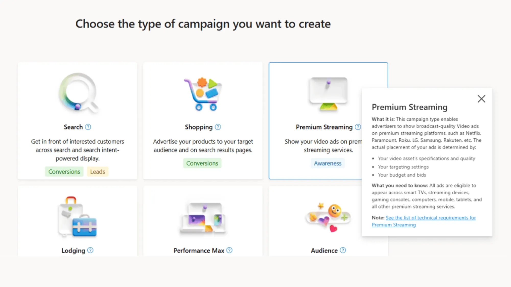Close the Premium Streaming info popup
Screen dimensions: 511x287
point(481,99)
